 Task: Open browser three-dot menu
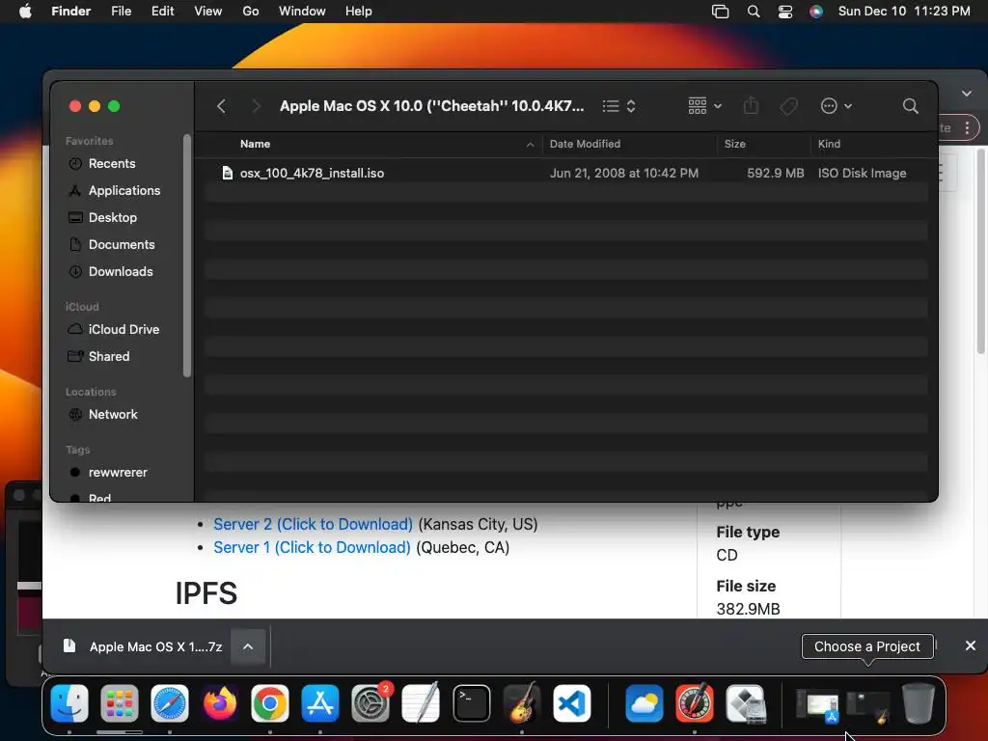[967, 128]
